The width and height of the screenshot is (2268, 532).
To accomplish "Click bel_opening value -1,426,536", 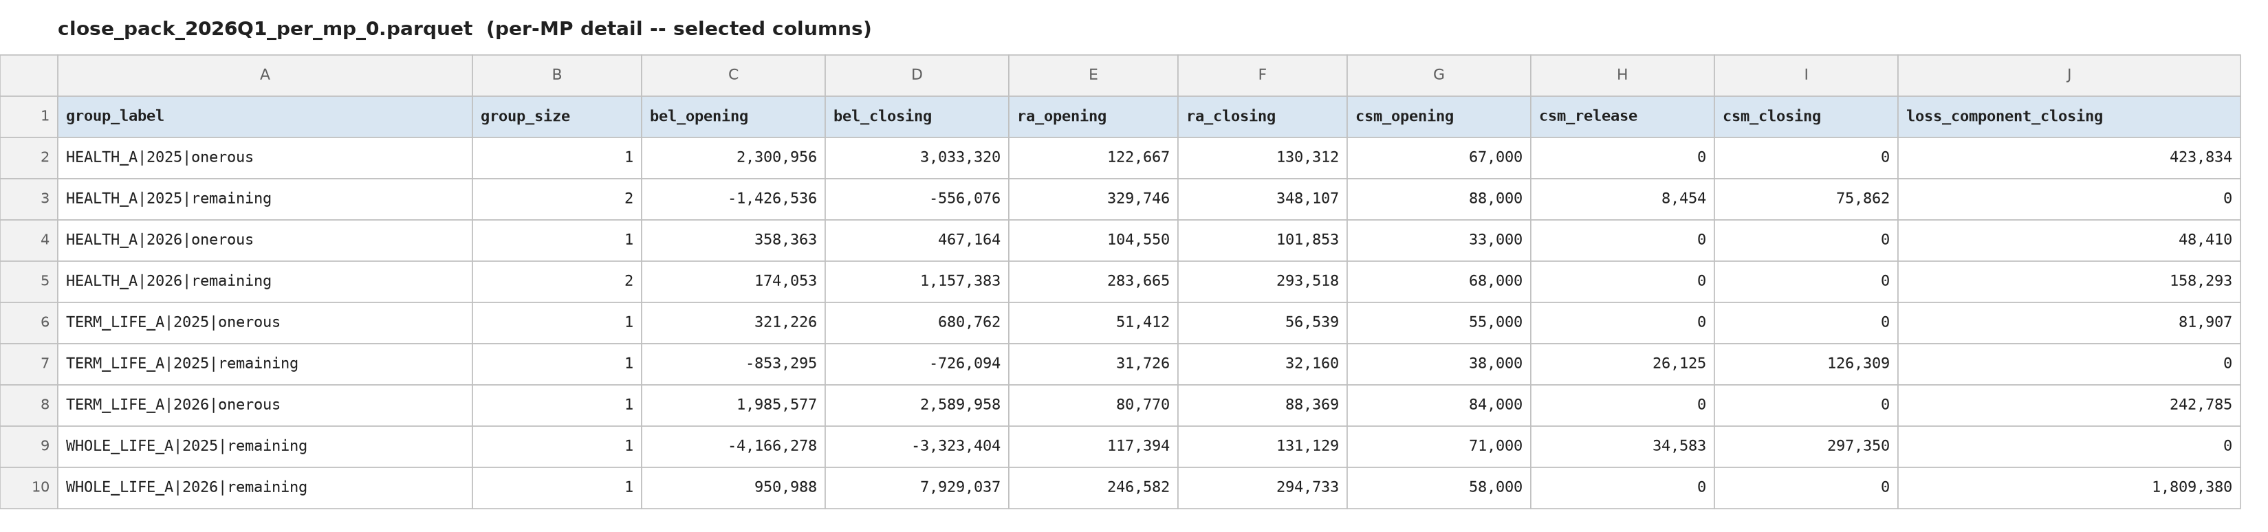I will 733,199.
